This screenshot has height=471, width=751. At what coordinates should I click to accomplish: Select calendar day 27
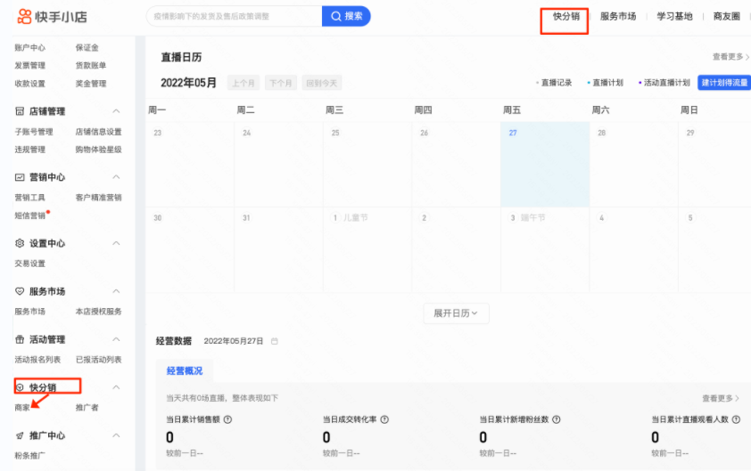pos(545,164)
